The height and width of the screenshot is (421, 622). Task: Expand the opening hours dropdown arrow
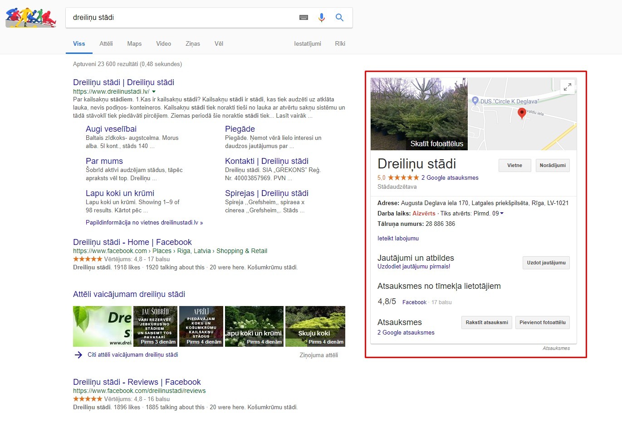click(x=502, y=214)
